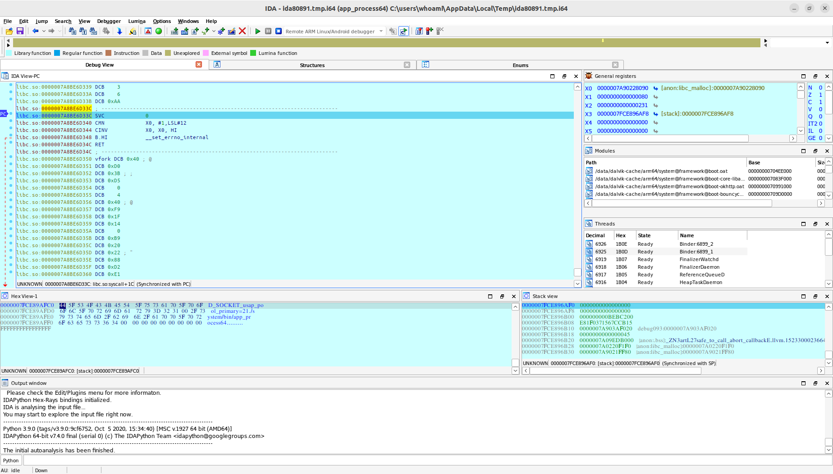833x474 pixels.
Task: Click the binoculars search-for-text icon
Action: tap(83, 31)
